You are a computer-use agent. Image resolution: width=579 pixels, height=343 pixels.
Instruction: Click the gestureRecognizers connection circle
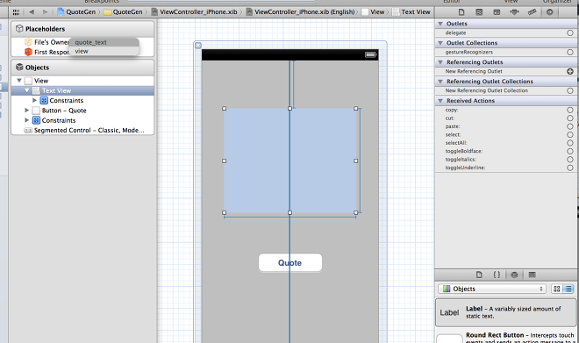pyautogui.click(x=570, y=52)
